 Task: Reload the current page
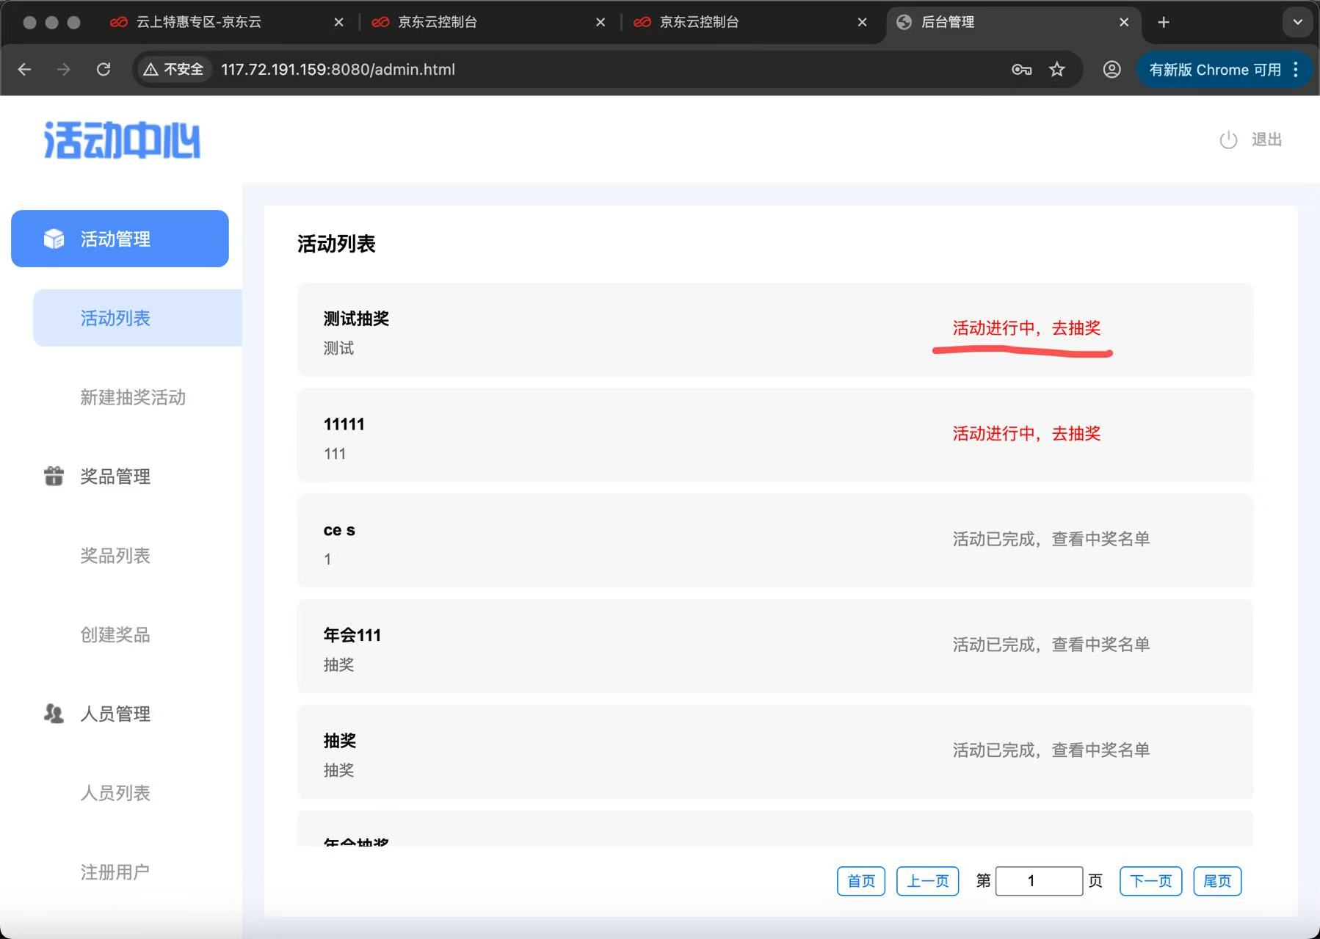[104, 69]
